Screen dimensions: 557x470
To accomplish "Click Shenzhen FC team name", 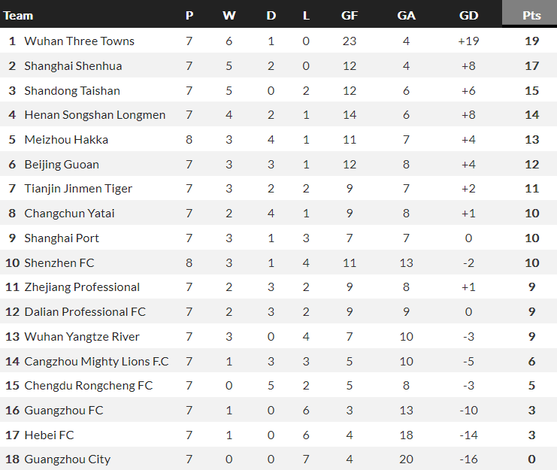I will (x=59, y=262).
